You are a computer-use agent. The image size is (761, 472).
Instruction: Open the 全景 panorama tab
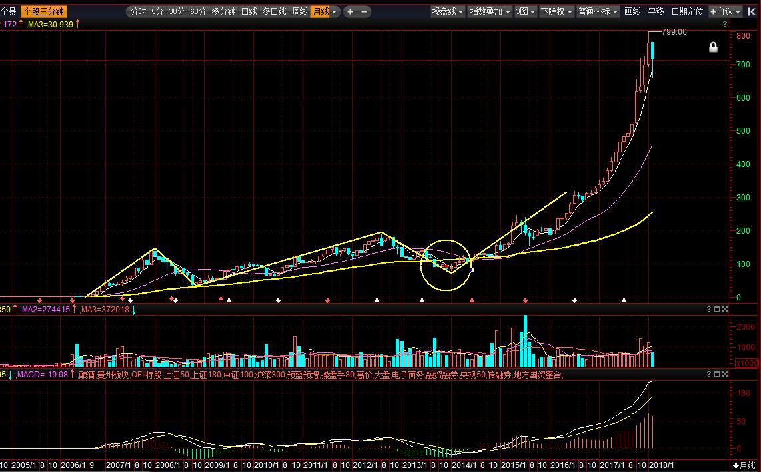click(x=9, y=11)
